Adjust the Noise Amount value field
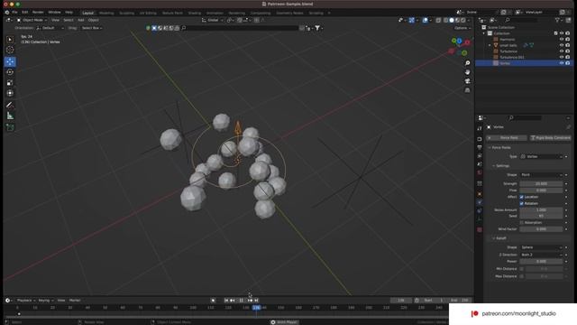The image size is (577, 325). point(541,209)
